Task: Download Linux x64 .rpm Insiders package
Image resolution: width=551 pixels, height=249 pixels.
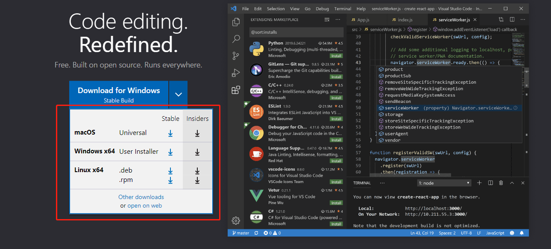Action: click(197, 180)
